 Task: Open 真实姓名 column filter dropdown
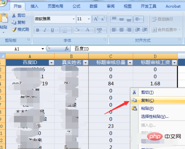pos(86,63)
